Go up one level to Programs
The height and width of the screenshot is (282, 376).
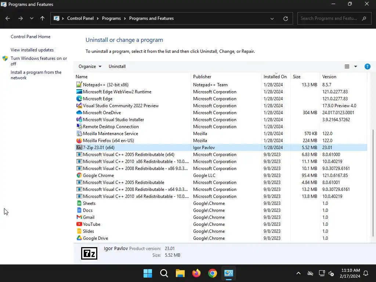coord(43,18)
